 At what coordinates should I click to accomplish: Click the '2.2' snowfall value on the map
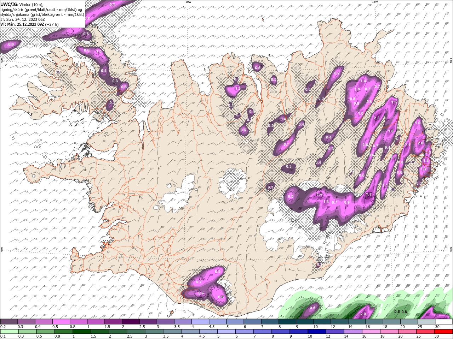[377, 118]
